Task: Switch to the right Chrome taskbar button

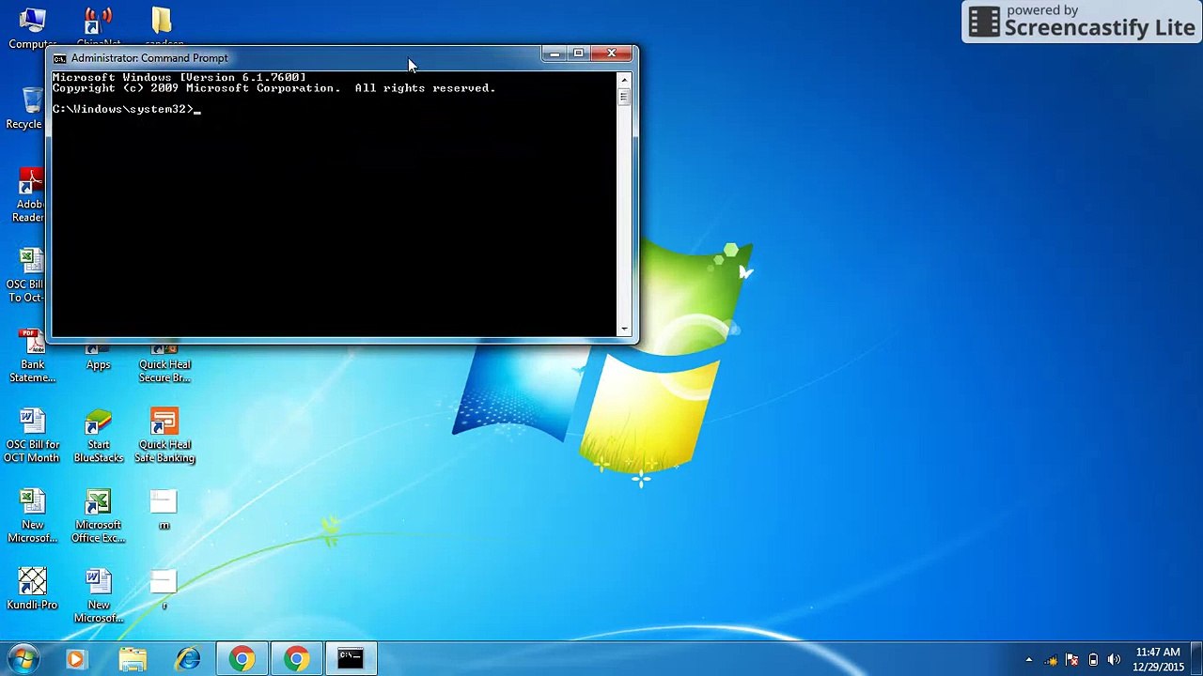Action: (x=297, y=659)
